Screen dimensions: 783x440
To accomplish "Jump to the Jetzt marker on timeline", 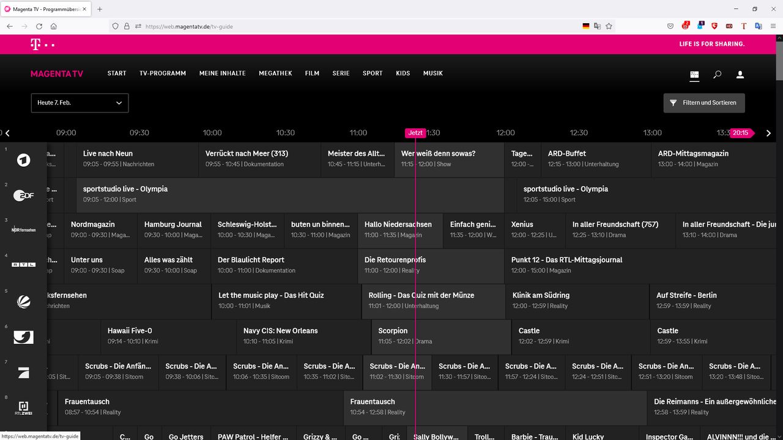I will point(415,133).
